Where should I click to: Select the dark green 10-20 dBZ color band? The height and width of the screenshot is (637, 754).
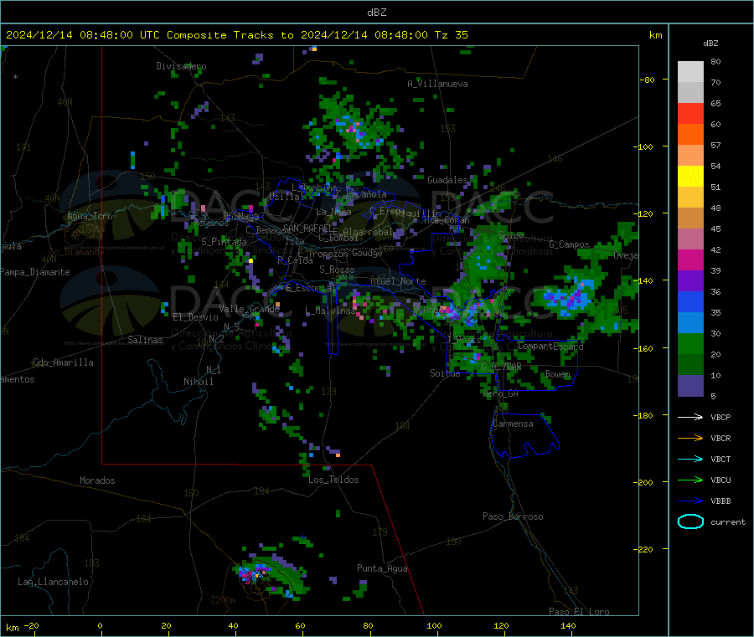pyautogui.click(x=690, y=365)
